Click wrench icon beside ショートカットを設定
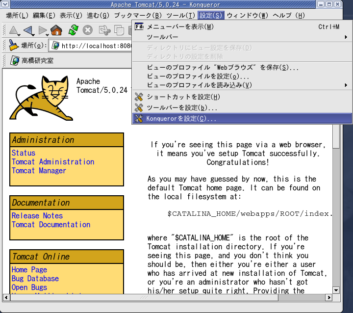The width and height of the screenshot is (353, 313). pos(139,97)
